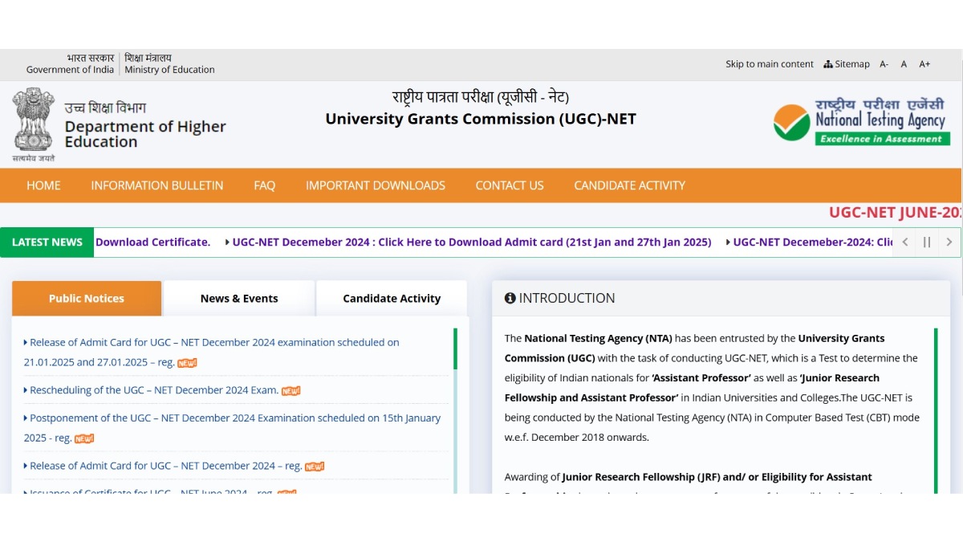The height and width of the screenshot is (542, 963).
Task: Open the Home menu item
Action: (x=43, y=185)
